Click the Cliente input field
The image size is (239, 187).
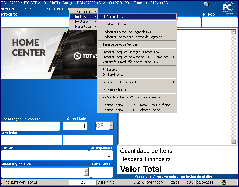(45, 155)
